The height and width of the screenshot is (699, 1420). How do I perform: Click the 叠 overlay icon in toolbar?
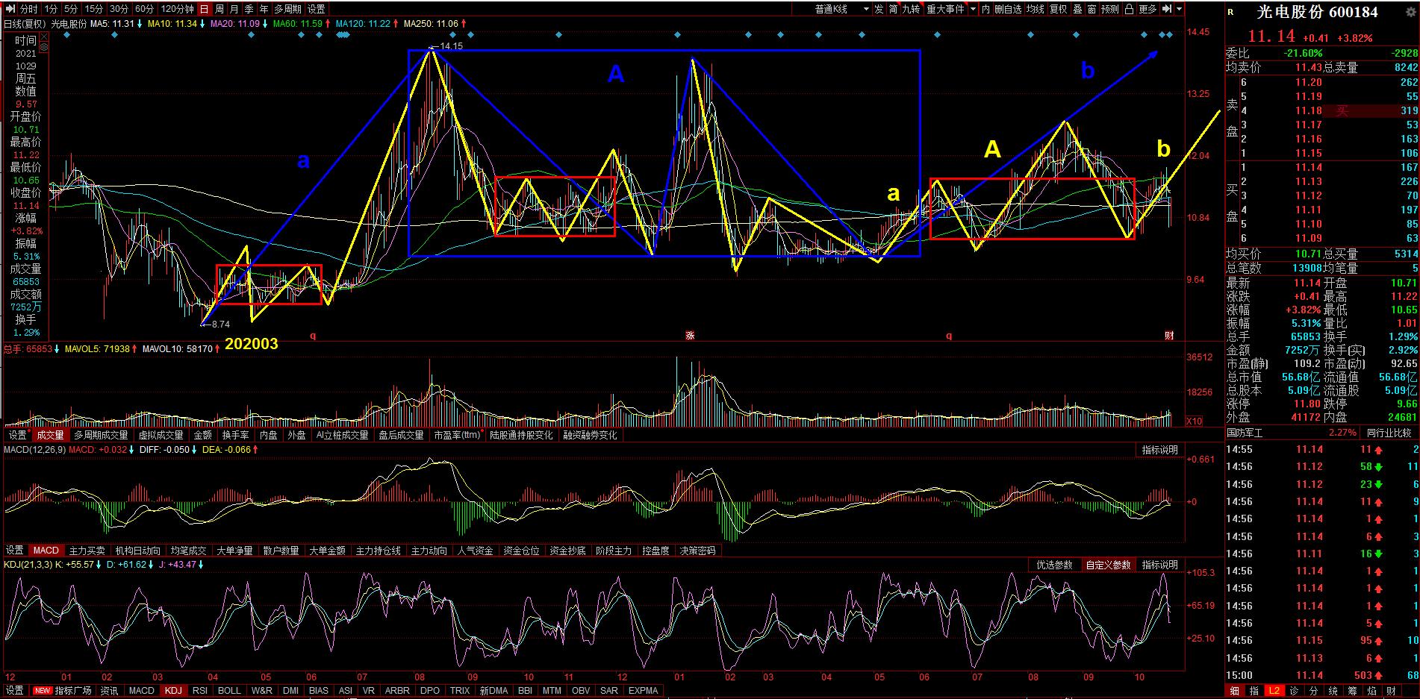(x=1077, y=9)
